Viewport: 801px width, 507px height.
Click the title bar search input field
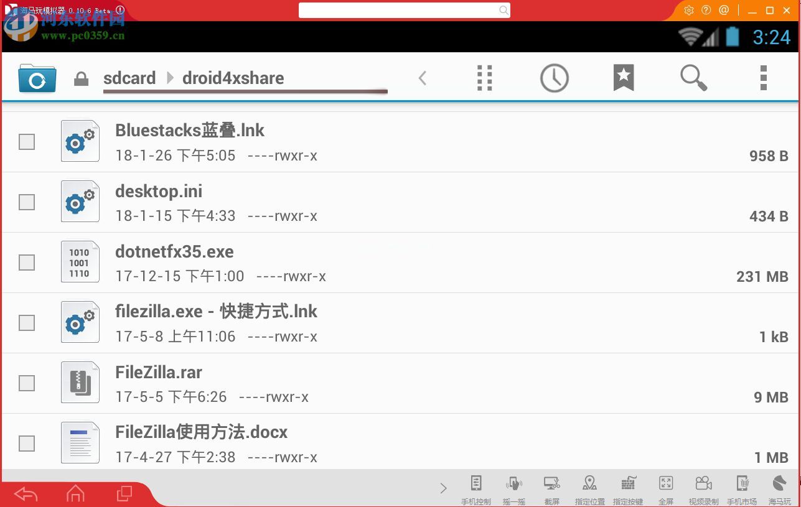click(x=405, y=10)
